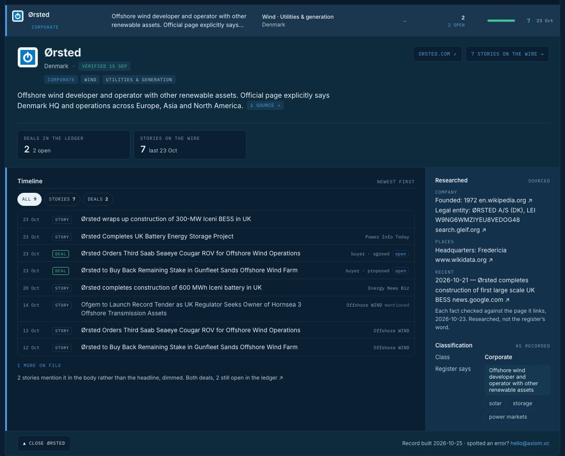565x456 pixels.
Task: Click the power markets tag
Action: click(508, 417)
